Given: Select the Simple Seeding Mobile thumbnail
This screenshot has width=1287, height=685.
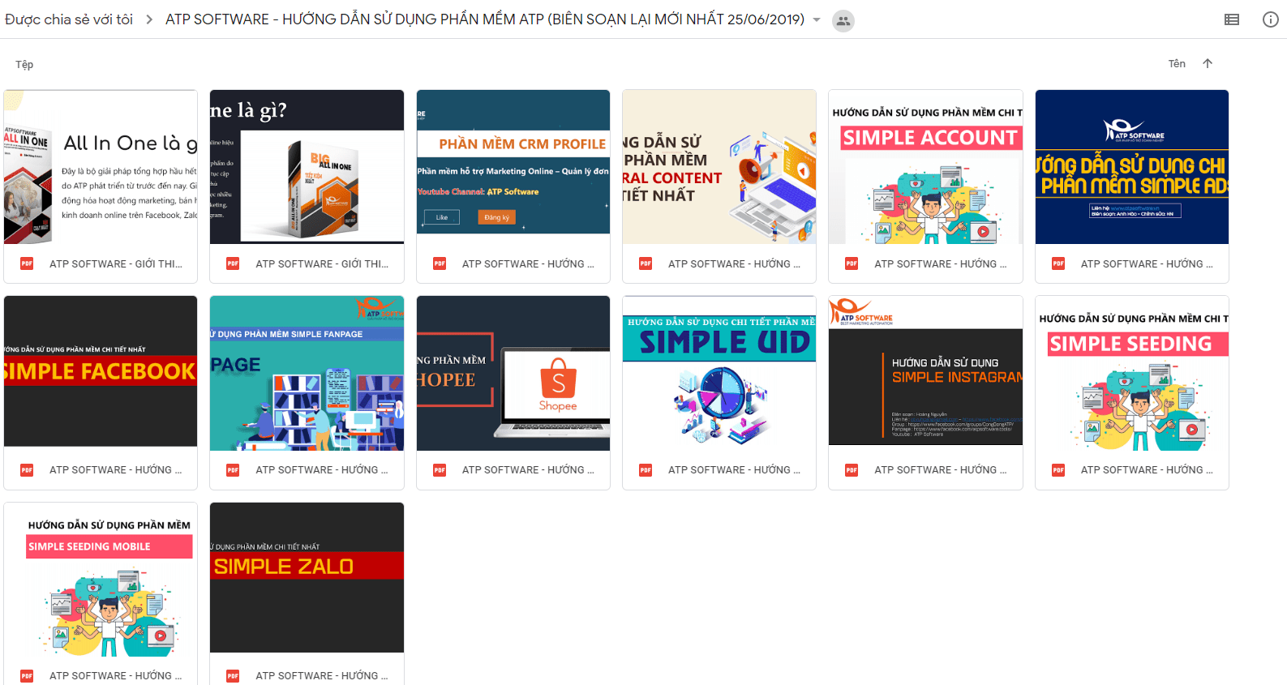Looking at the screenshot, I should pyautogui.click(x=101, y=579).
